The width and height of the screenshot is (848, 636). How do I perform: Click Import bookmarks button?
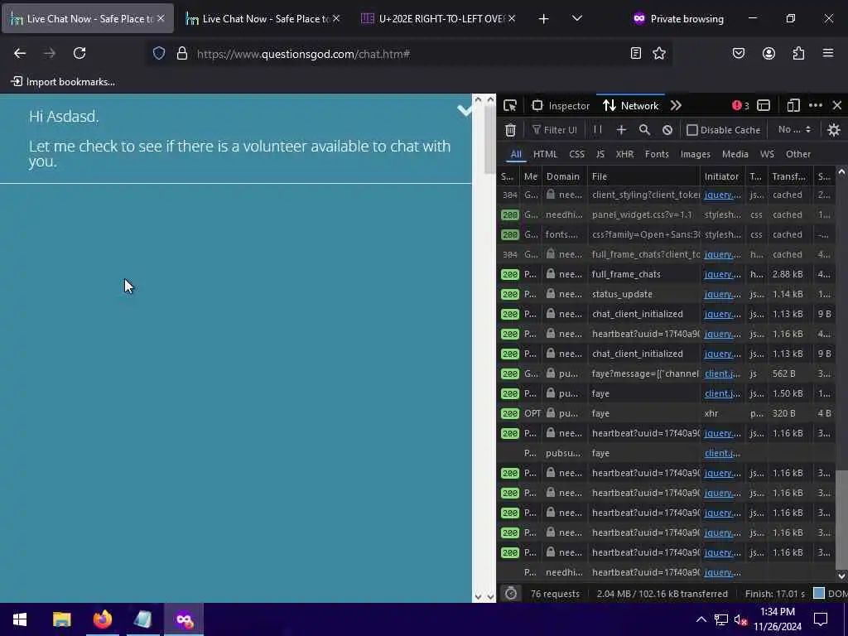[x=63, y=82]
